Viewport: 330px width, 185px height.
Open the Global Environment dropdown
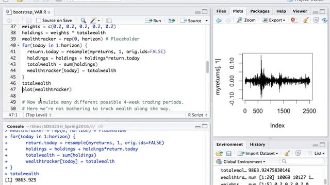click(x=241, y=161)
